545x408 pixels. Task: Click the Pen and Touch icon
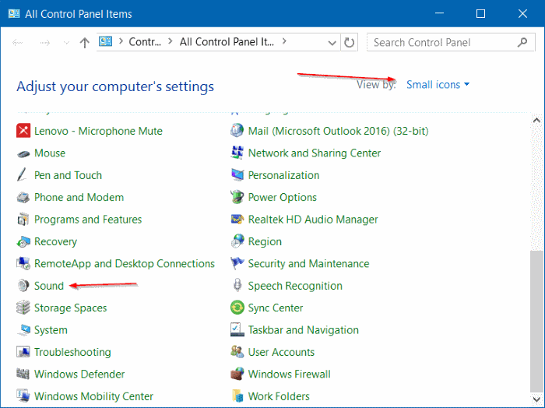pyautogui.click(x=22, y=175)
